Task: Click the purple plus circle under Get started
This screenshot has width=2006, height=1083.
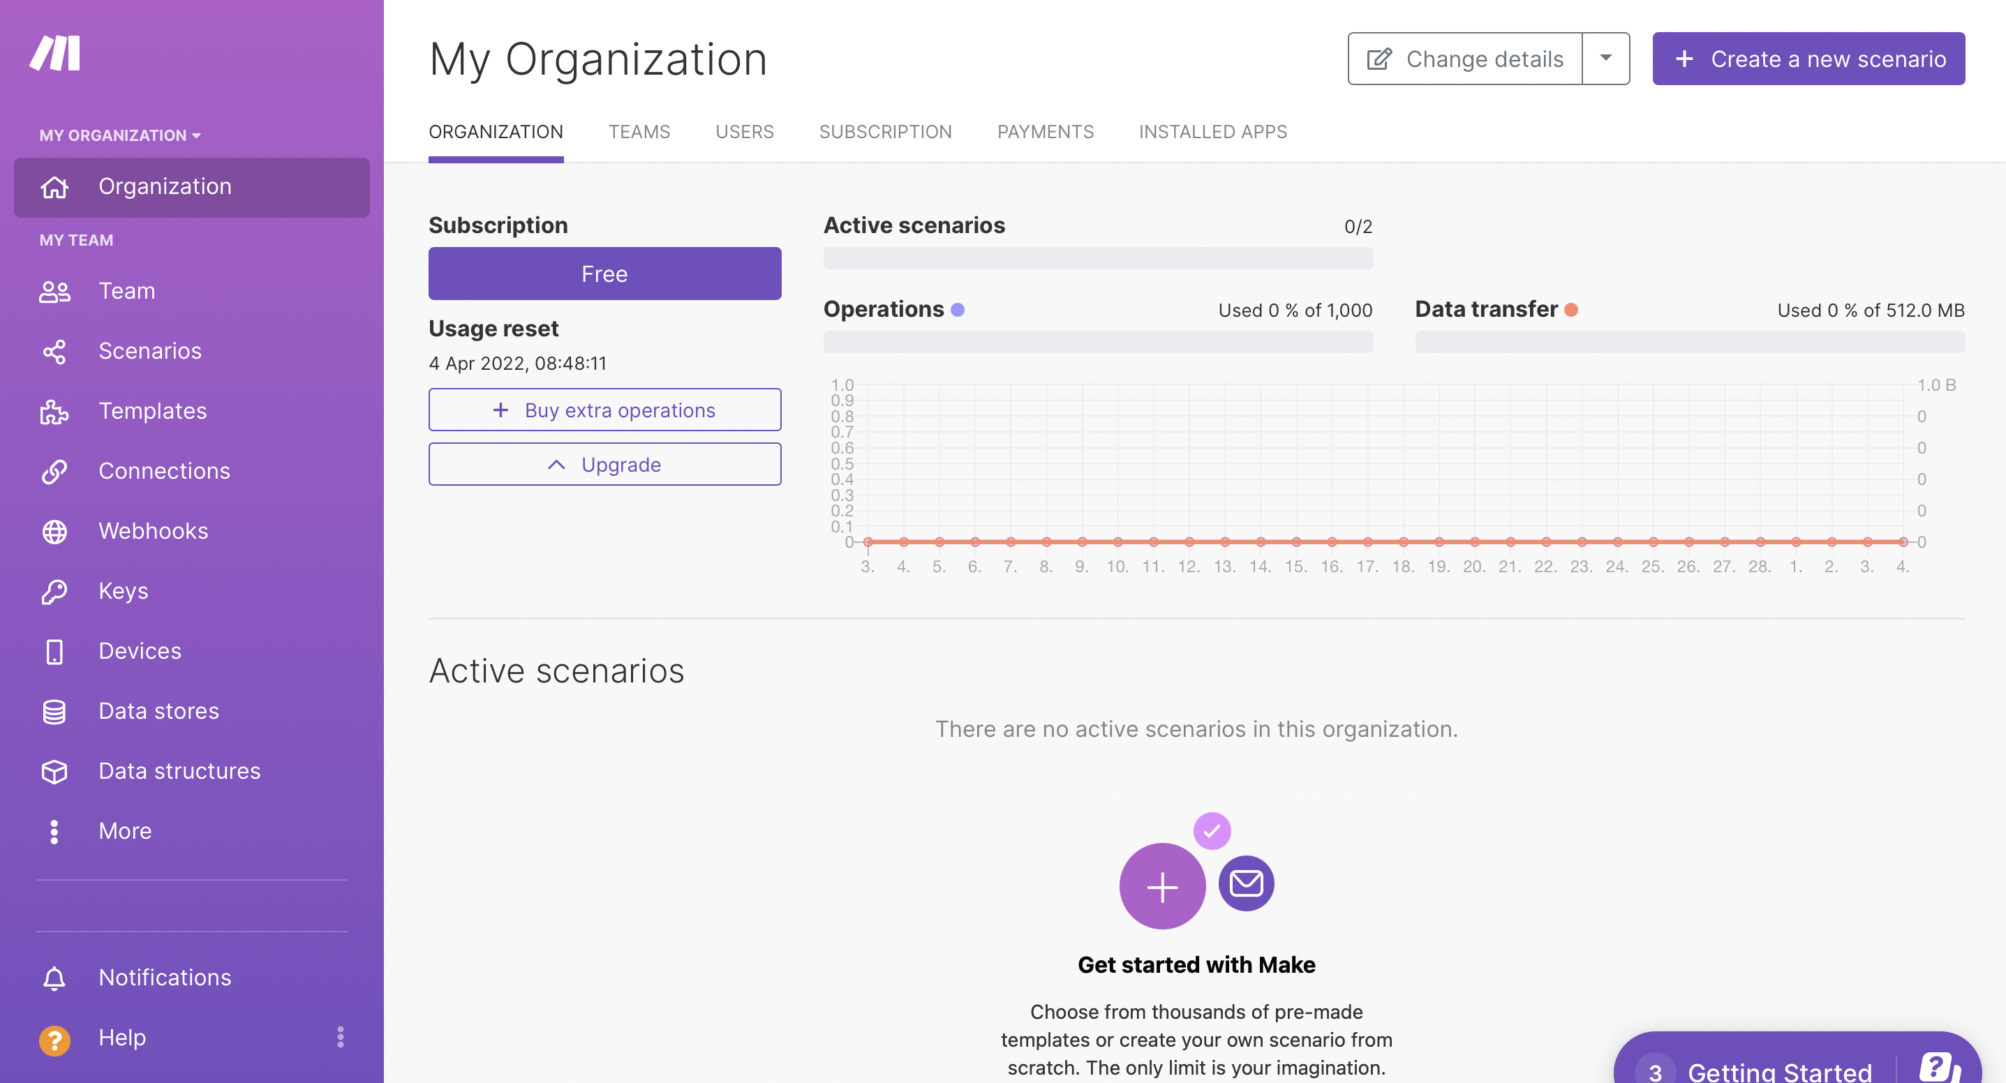Action: click(1162, 886)
